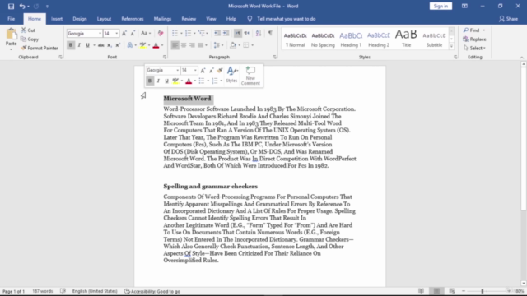This screenshot has height=296, width=527.
Task: Toggle Show/Hide paragraph marks
Action: [270, 33]
